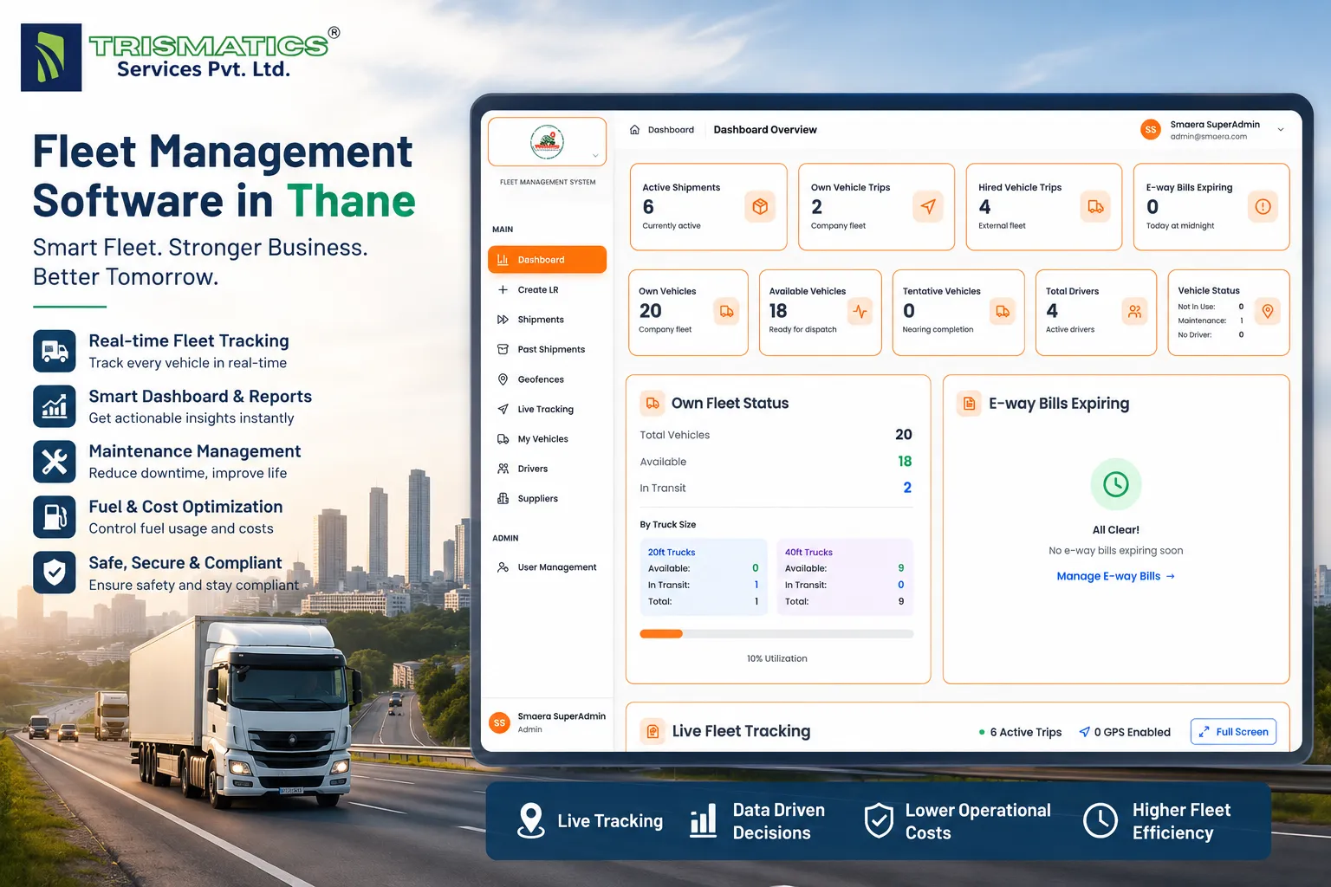Open Manage E-way Bills link
The height and width of the screenshot is (887, 1331).
tap(1116, 576)
